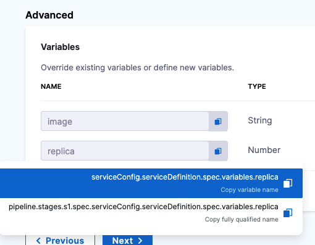Click the NAME column header
The height and width of the screenshot is (245, 315).
pyautogui.click(x=51, y=86)
